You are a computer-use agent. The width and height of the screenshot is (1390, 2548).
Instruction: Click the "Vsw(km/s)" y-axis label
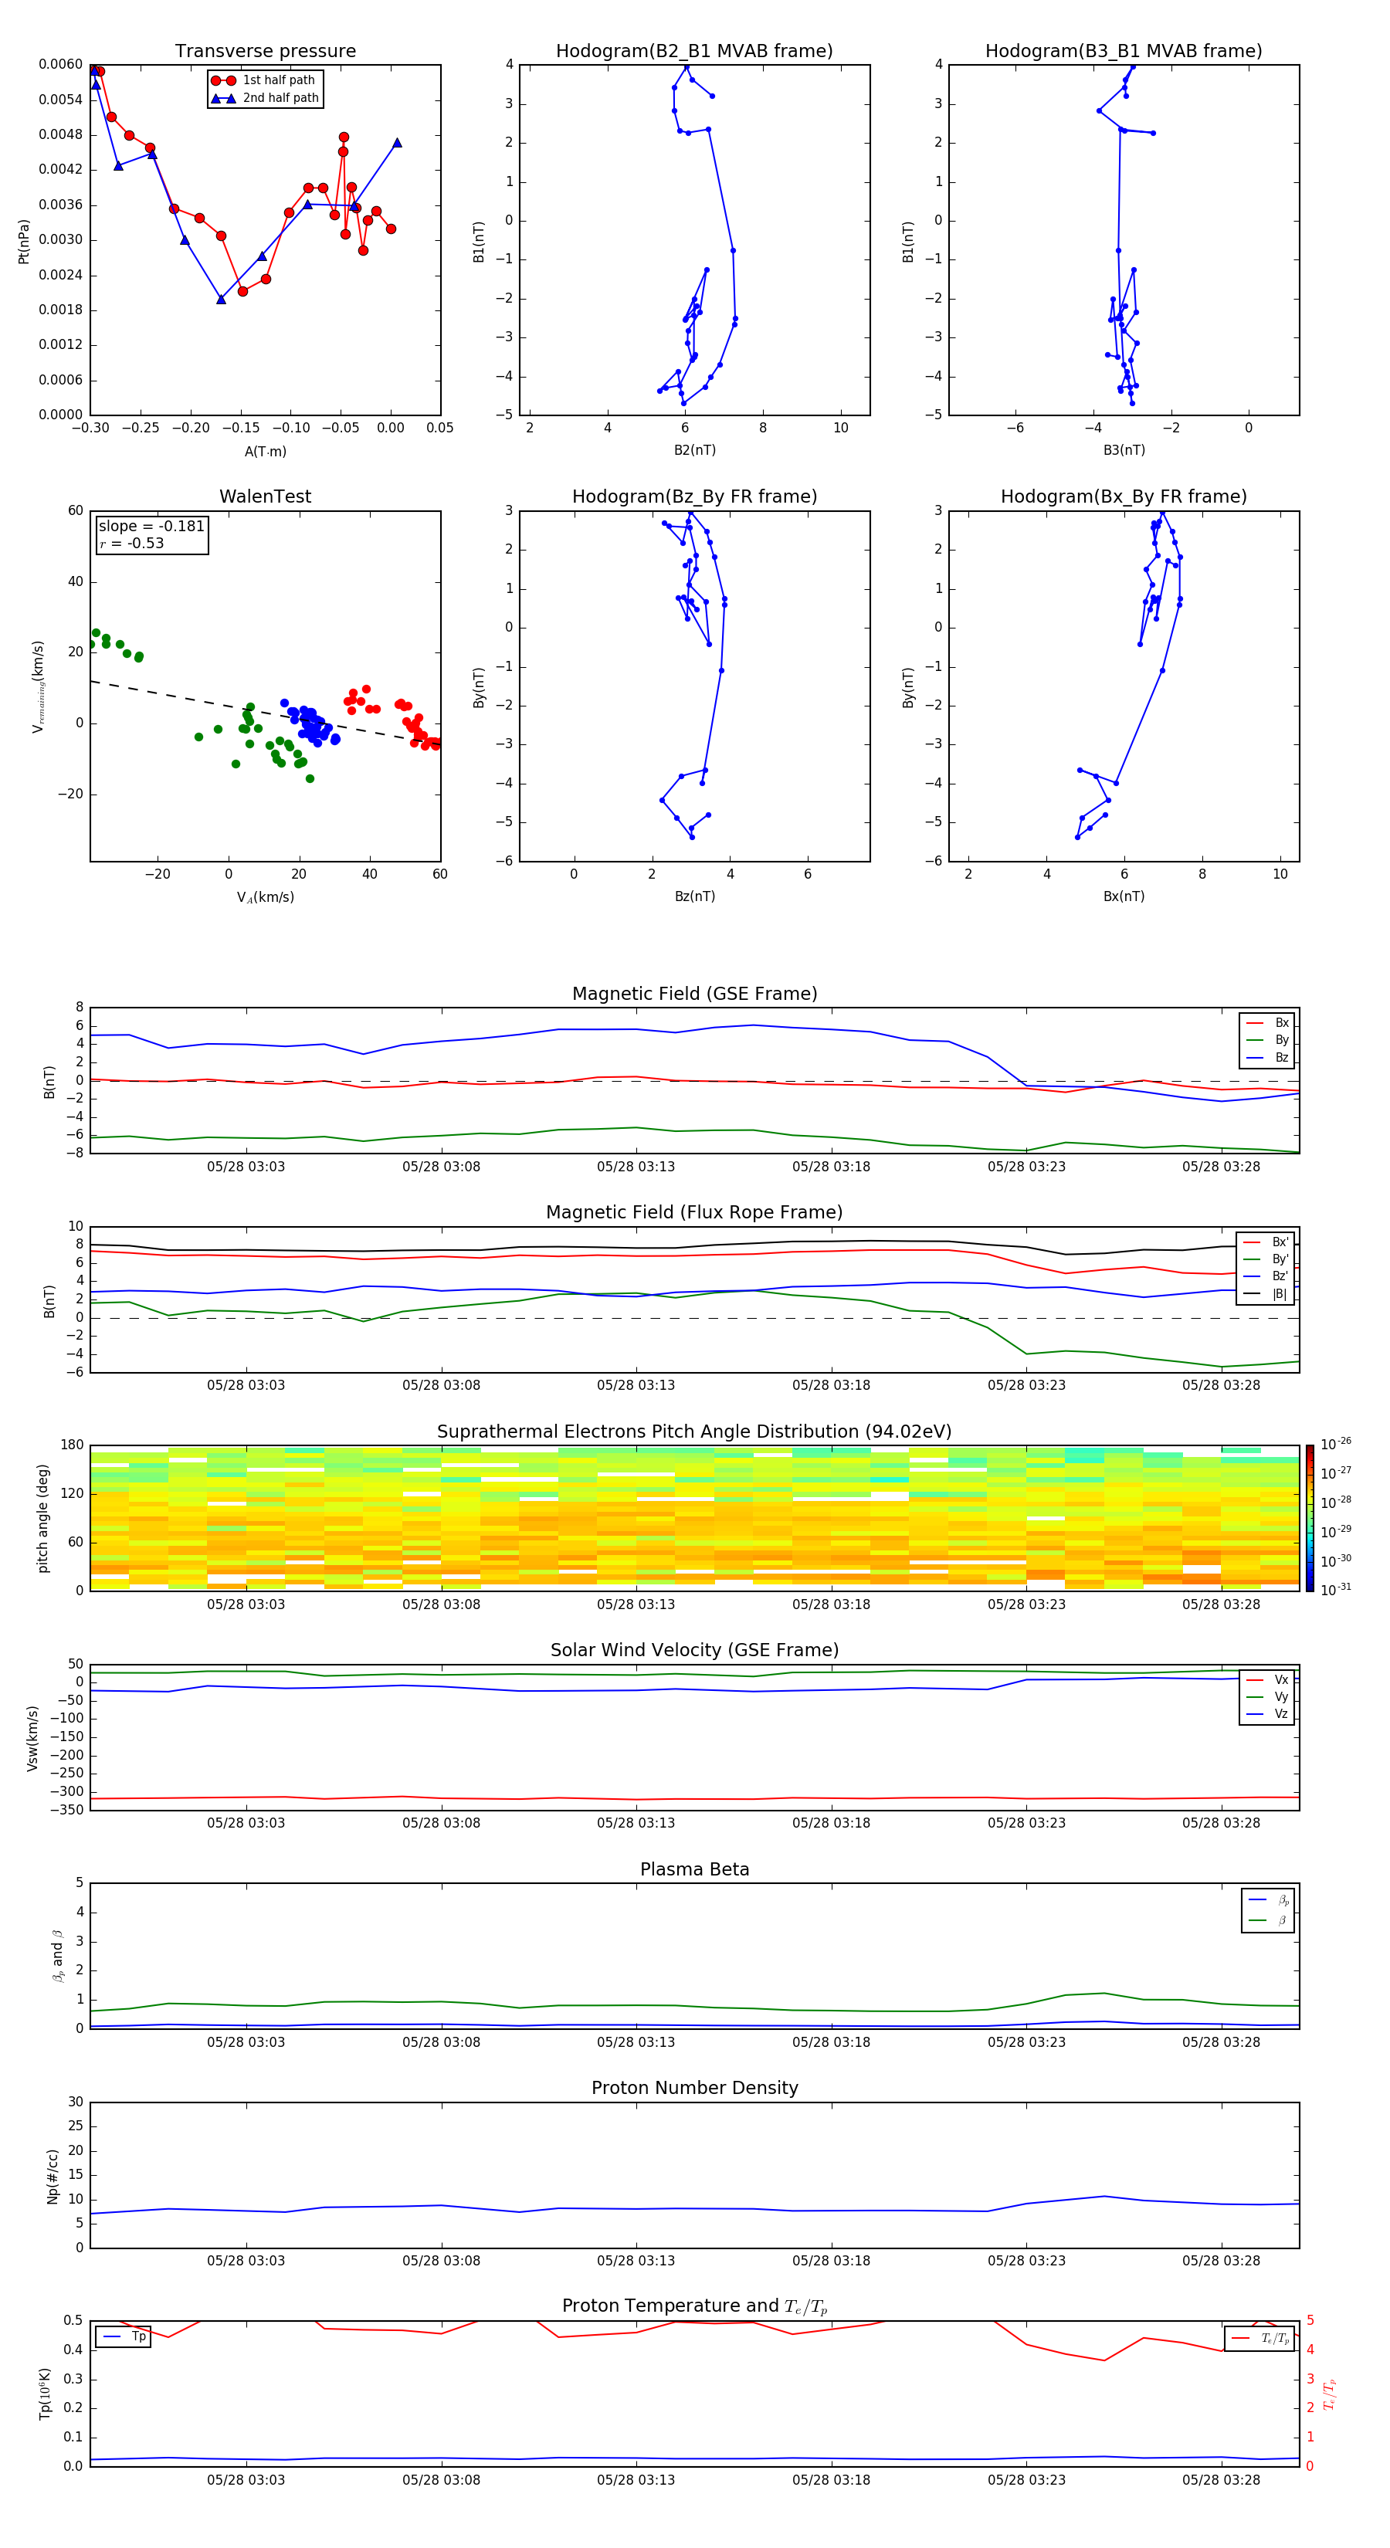pos(32,1738)
